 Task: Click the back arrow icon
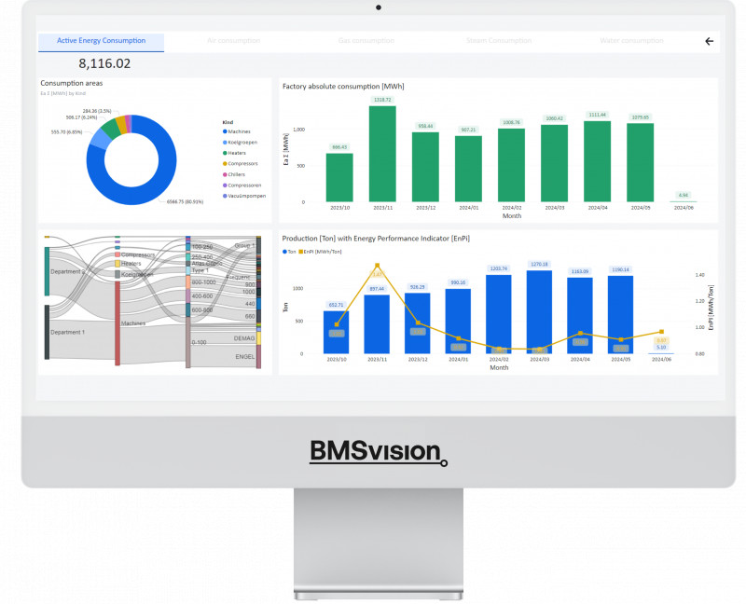tap(709, 41)
